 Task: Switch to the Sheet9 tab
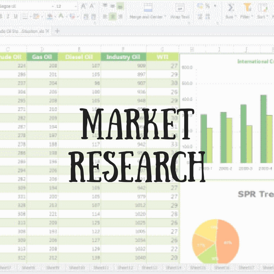pos(53,268)
